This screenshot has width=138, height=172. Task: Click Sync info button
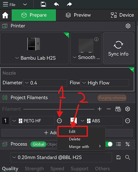118,48
